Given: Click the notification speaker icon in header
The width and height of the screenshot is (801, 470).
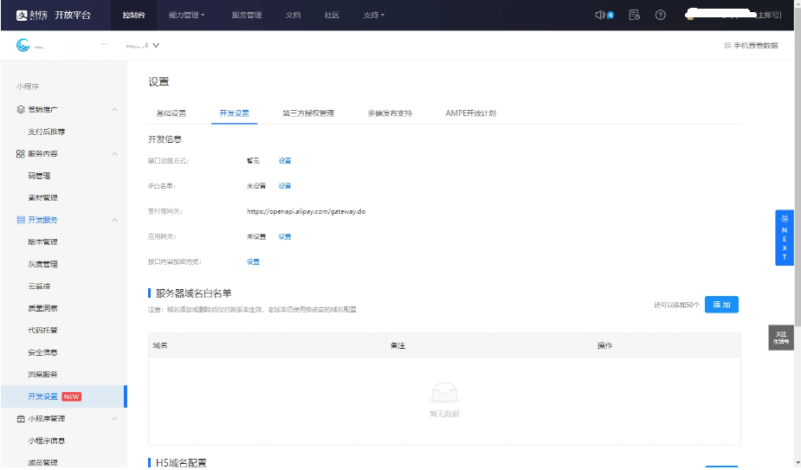Looking at the screenshot, I should coord(600,15).
